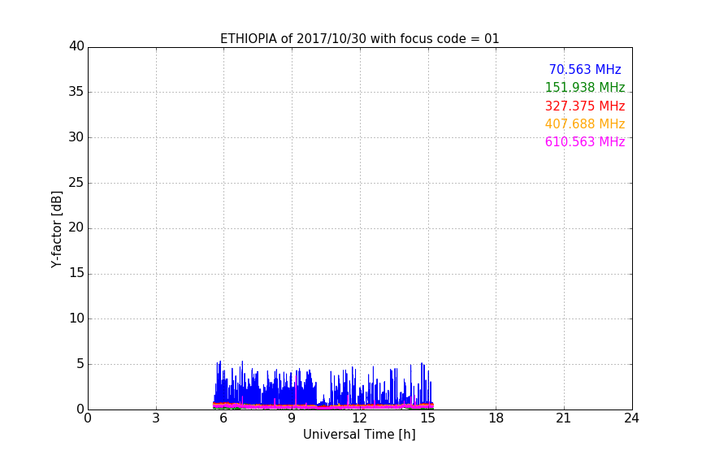The height and width of the screenshot is (468, 702).
Task: Click the y-axis tick value 5
Action: [80, 364]
